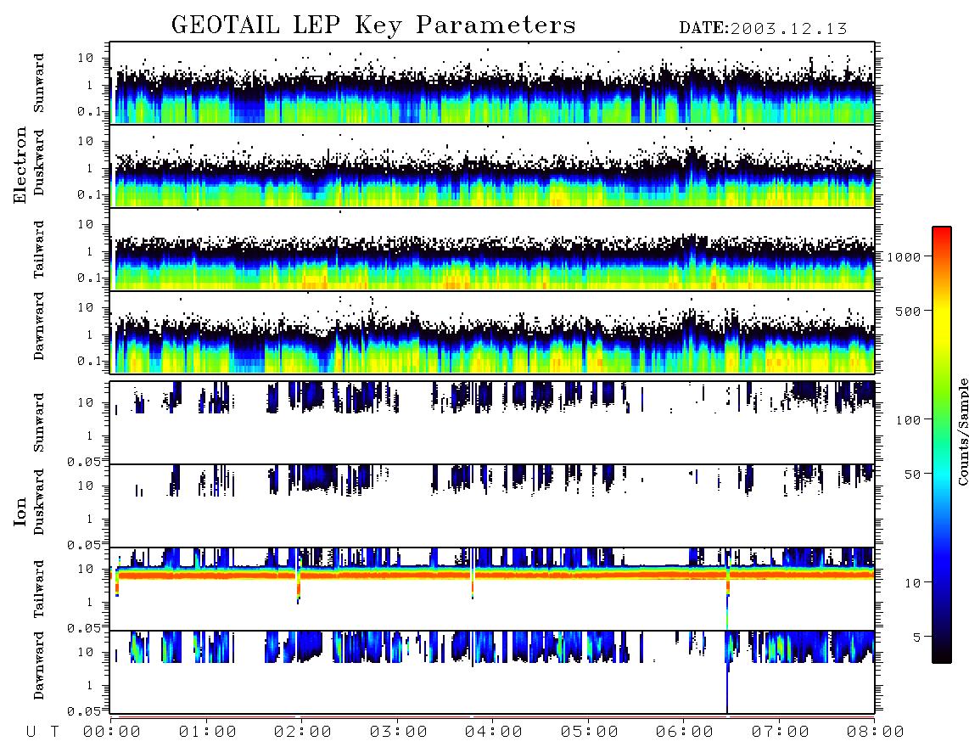Click the 5 colorbar tick label
The height and width of the screenshot is (747, 969).
pyautogui.click(x=917, y=637)
